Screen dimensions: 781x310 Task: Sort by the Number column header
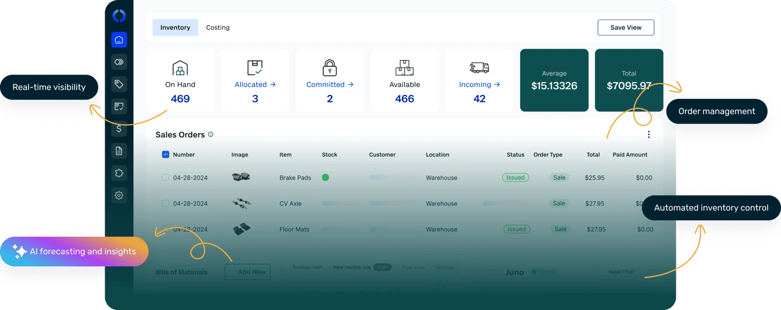[184, 154]
